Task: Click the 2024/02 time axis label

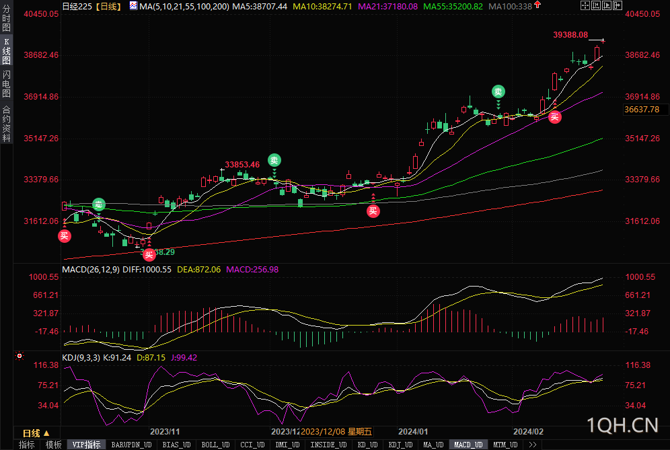Action: 528,432
